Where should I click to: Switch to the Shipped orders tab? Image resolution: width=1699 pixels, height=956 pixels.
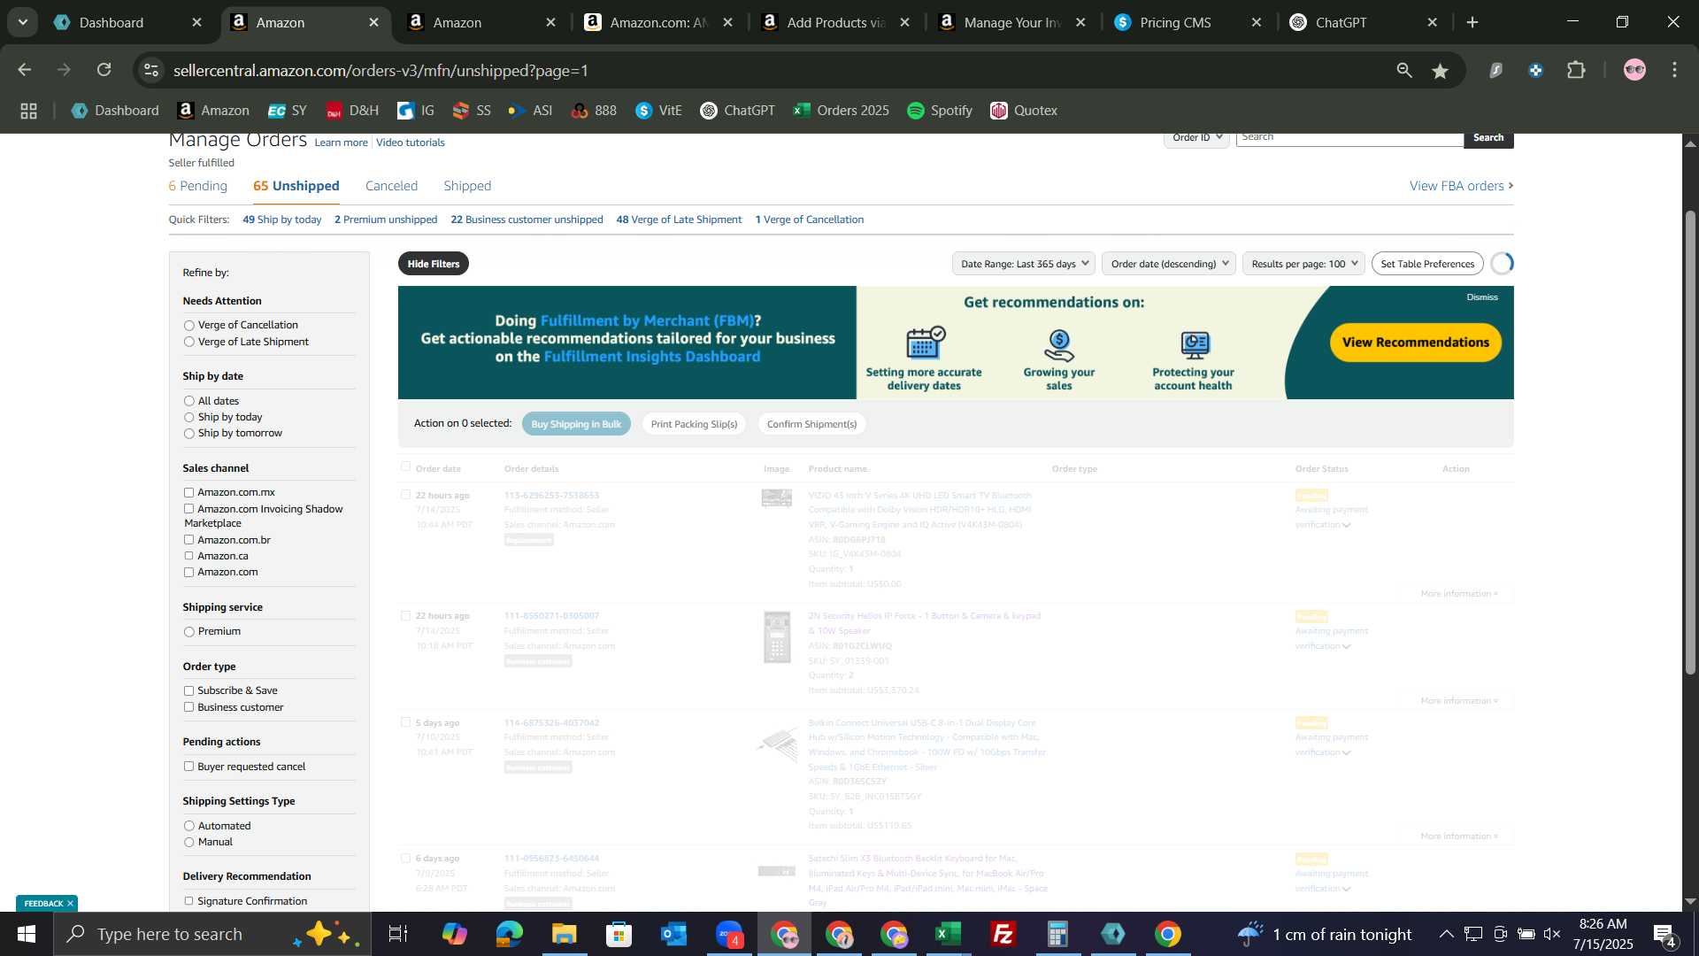(467, 186)
